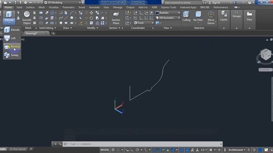Switch to the Solid ribbon tab
273x153 pixels.
pos(19,7)
